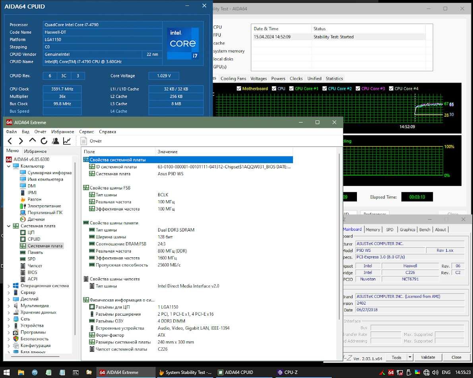Select Портативный ПК tree item
The image size is (473, 378).
[x=45, y=212]
